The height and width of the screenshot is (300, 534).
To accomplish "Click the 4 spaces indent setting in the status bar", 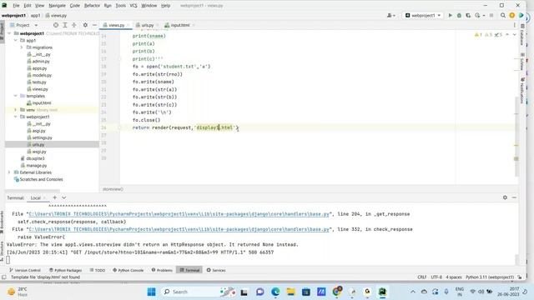I will click(x=454, y=277).
